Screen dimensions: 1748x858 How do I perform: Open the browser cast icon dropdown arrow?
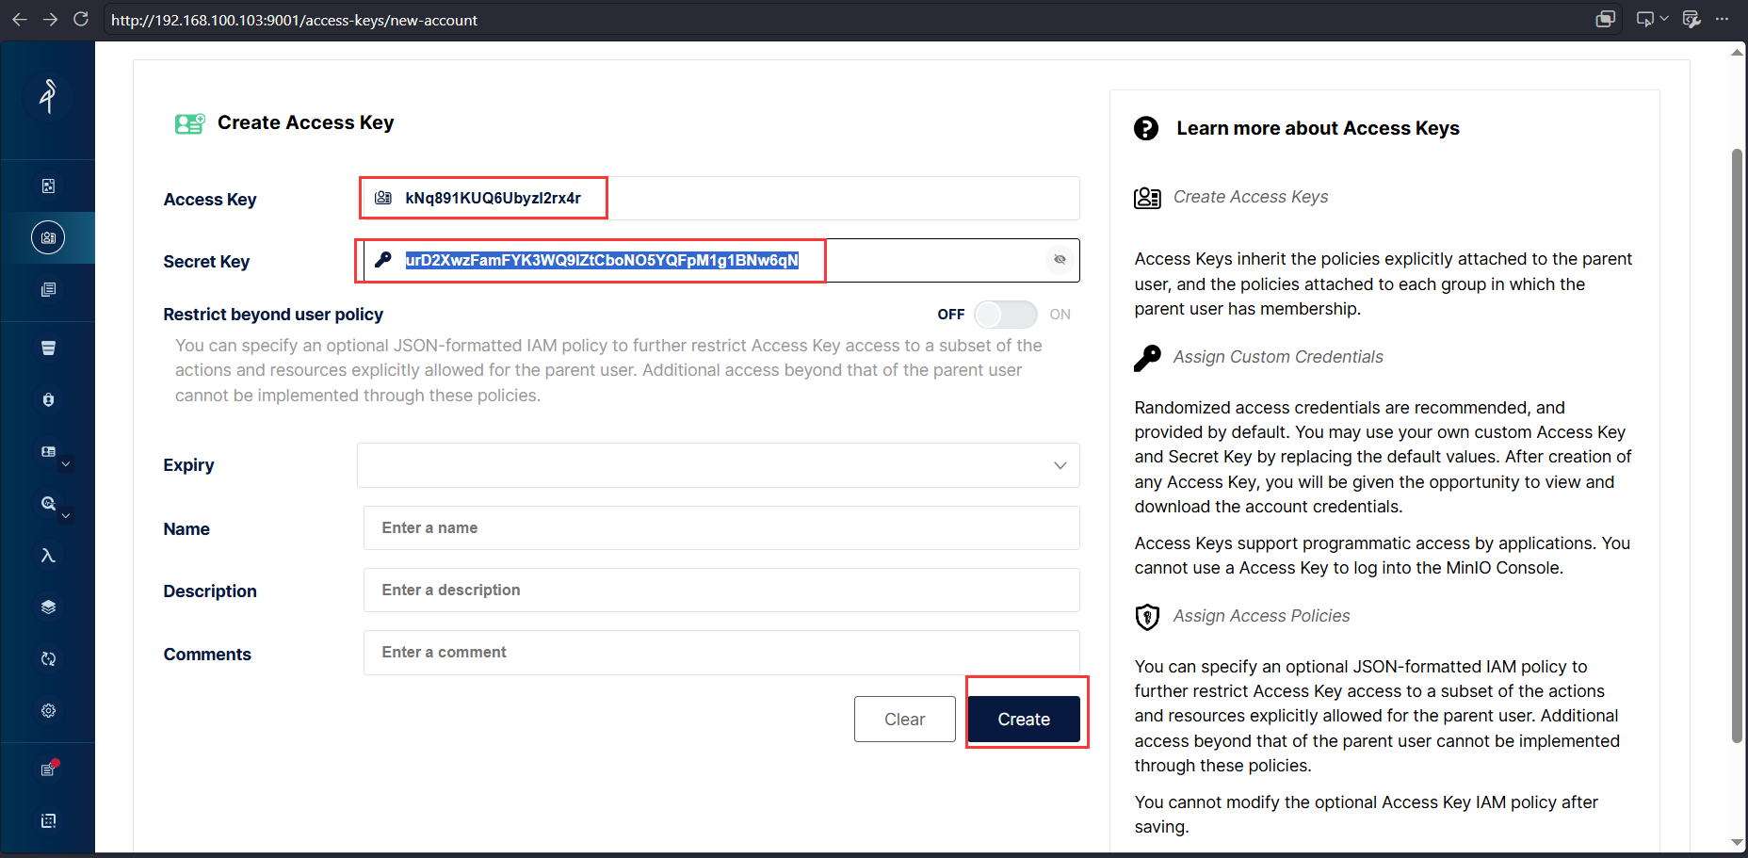(x=1664, y=19)
